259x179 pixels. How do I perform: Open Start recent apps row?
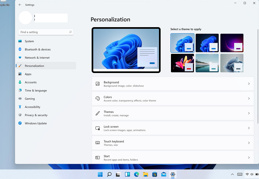pyautogui.click(x=173, y=157)
